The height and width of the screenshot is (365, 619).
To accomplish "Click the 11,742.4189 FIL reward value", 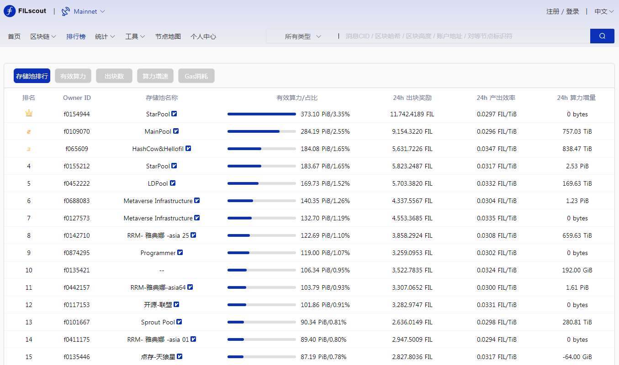I will pos(412,114).
